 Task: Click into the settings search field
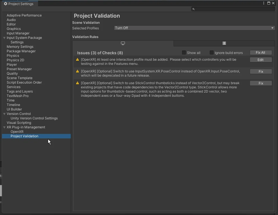[x=235, y=9]
